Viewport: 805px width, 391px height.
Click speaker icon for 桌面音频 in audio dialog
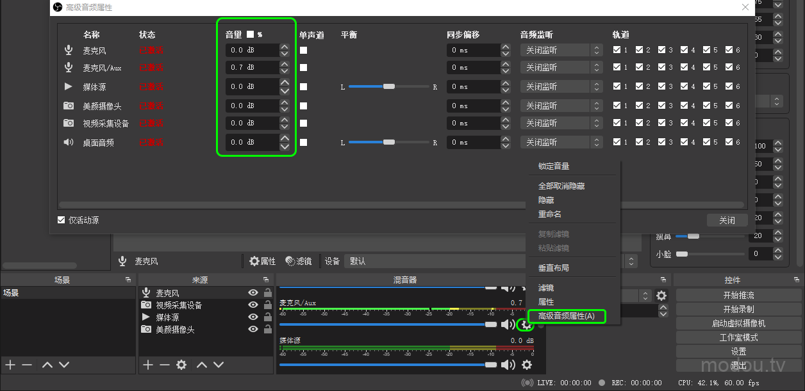[69, 142]
